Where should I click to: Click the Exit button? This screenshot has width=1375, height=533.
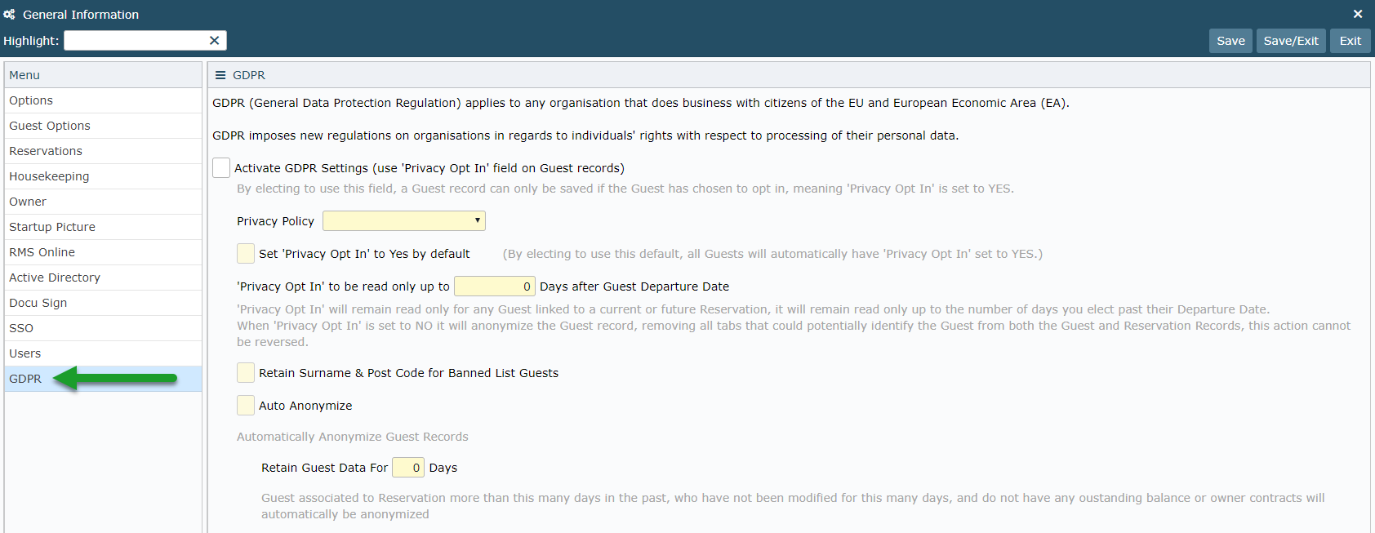click(x=1351, y=41)
